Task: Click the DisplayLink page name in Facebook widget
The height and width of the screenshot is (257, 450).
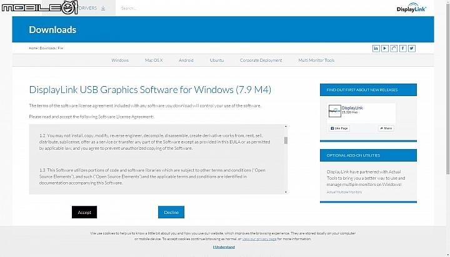Action: pos(352,108)
